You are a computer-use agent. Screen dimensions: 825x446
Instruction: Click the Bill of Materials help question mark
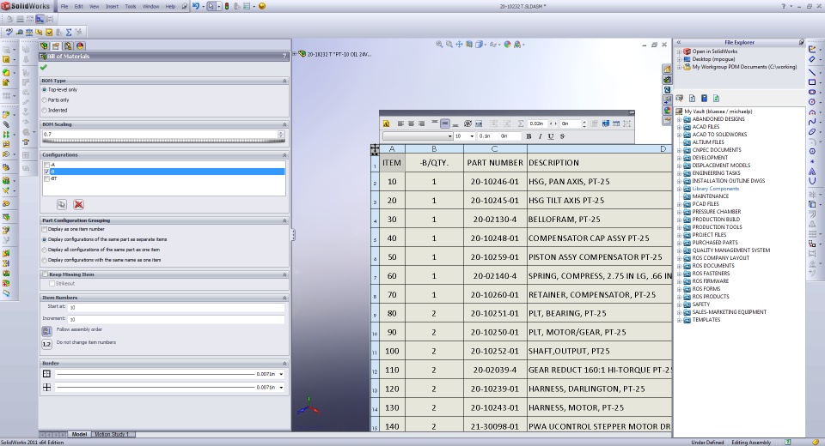click(284, 56)
